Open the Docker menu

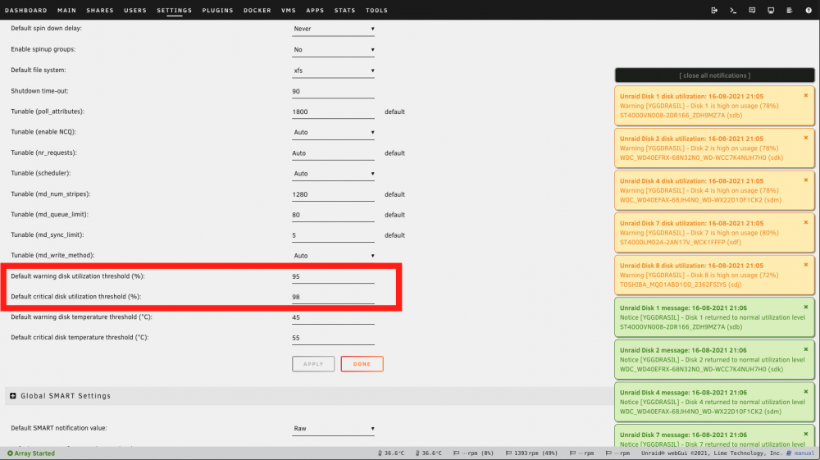coord(257,11)
